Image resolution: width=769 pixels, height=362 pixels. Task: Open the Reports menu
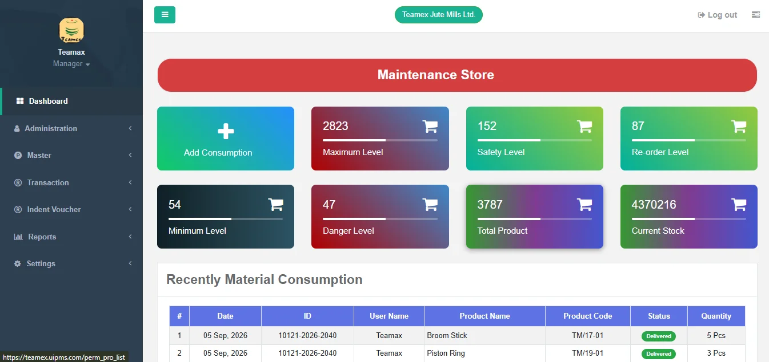[71, 237]
